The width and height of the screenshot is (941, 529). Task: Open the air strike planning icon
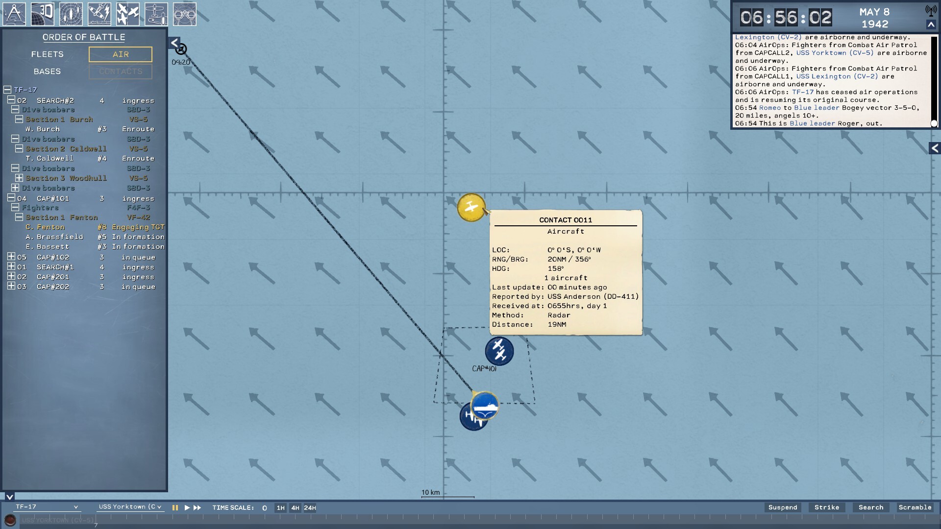click(99, 14)
